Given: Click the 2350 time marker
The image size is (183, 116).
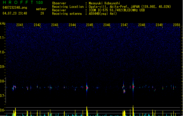Looking at the screenshot, I should [x=177, y=25].
